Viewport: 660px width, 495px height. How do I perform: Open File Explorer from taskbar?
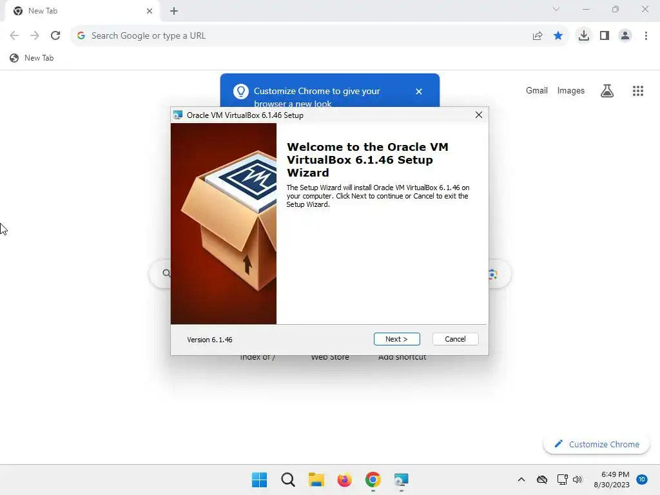(316, 480)
